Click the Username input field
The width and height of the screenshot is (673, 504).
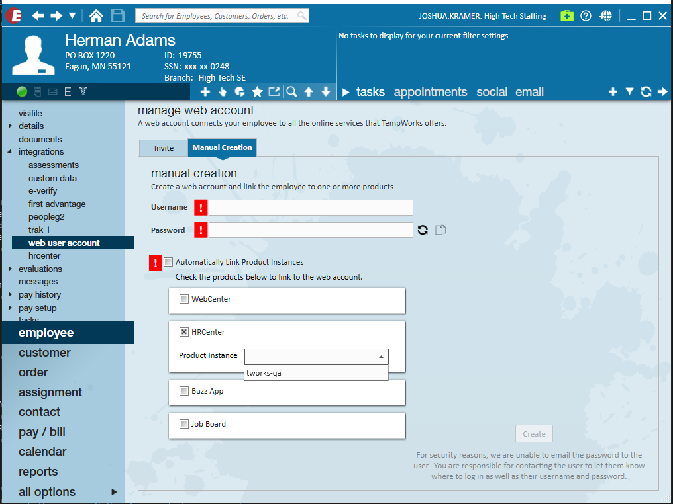coord(311,208)
